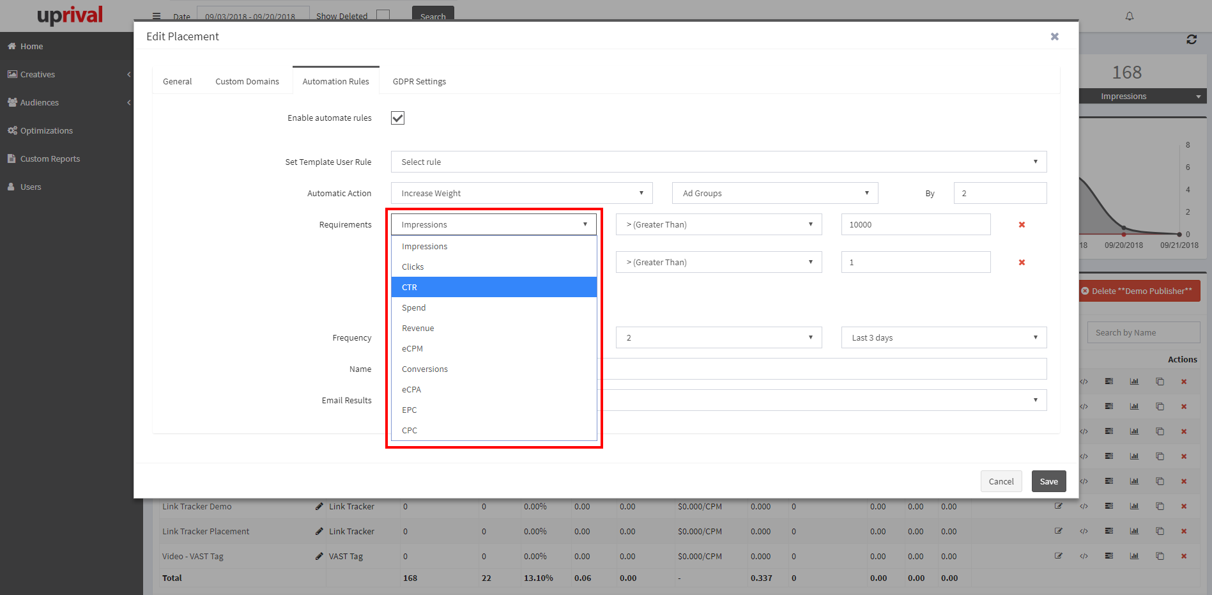
Task: Focus the By value input
Action: point(1000,193)
